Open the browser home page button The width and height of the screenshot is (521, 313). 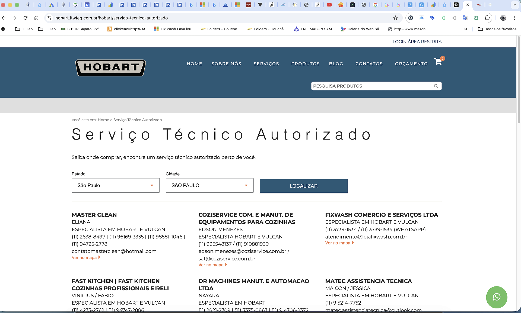[x=36, y=18]
